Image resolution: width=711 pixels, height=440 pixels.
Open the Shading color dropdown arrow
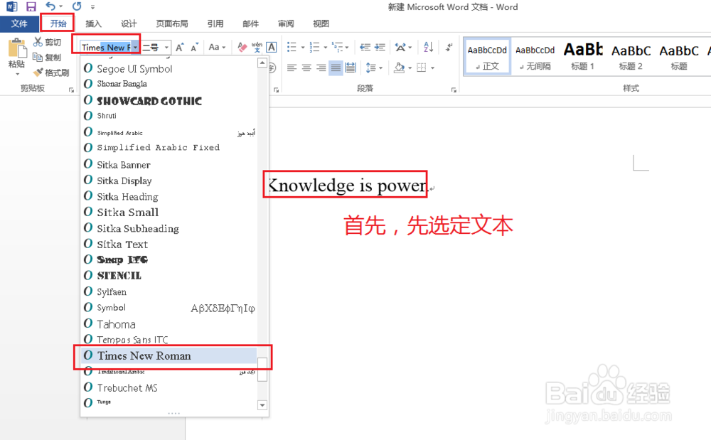pos(410,68)
